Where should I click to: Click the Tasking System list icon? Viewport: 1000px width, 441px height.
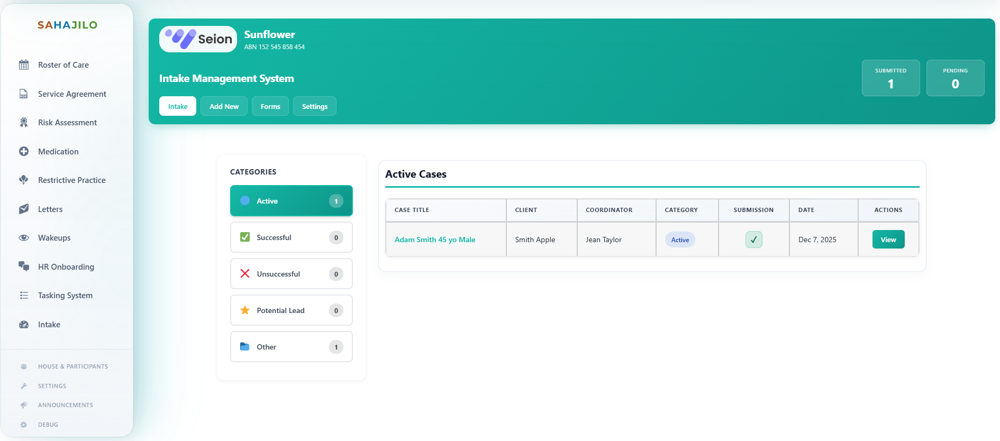pyautogui.click(x=24, y=296)
